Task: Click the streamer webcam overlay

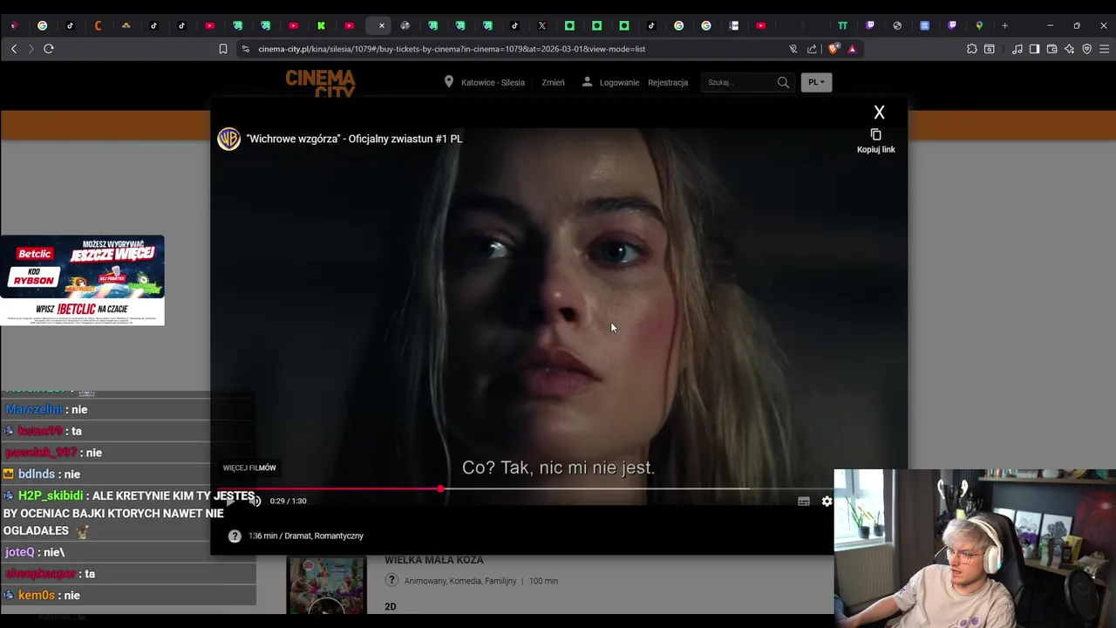Action: coord(975,549)
